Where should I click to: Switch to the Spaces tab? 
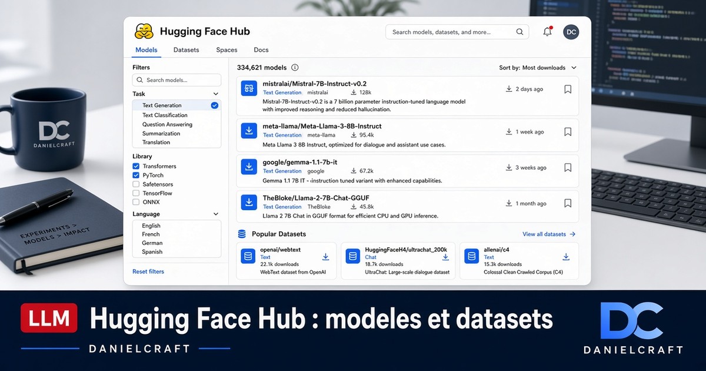(227, 50)
